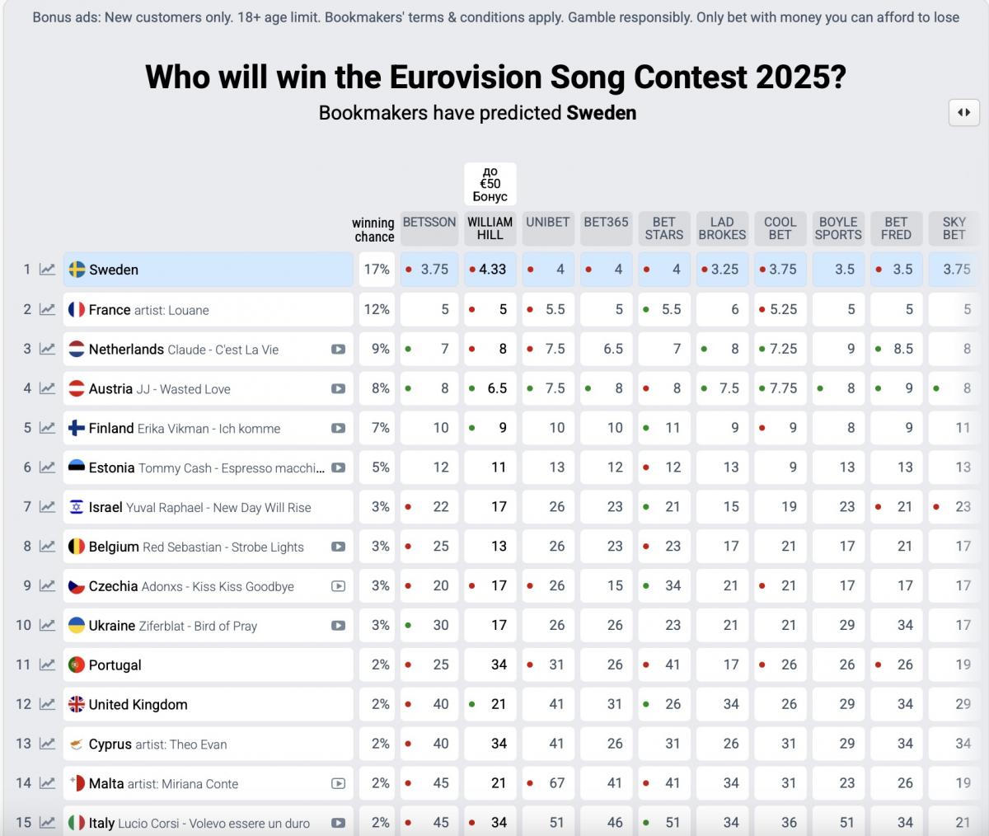Play Austria's Wasted Love video
The image size is (989, 836).
(338, 388)
